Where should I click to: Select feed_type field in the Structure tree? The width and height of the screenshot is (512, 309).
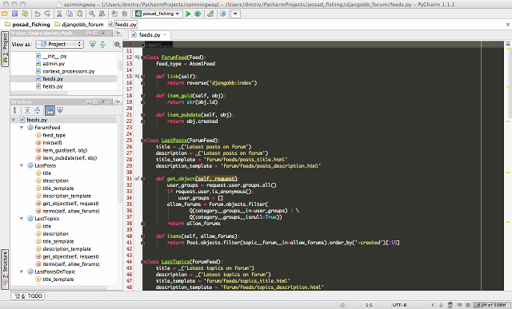[x=50, y=135]
